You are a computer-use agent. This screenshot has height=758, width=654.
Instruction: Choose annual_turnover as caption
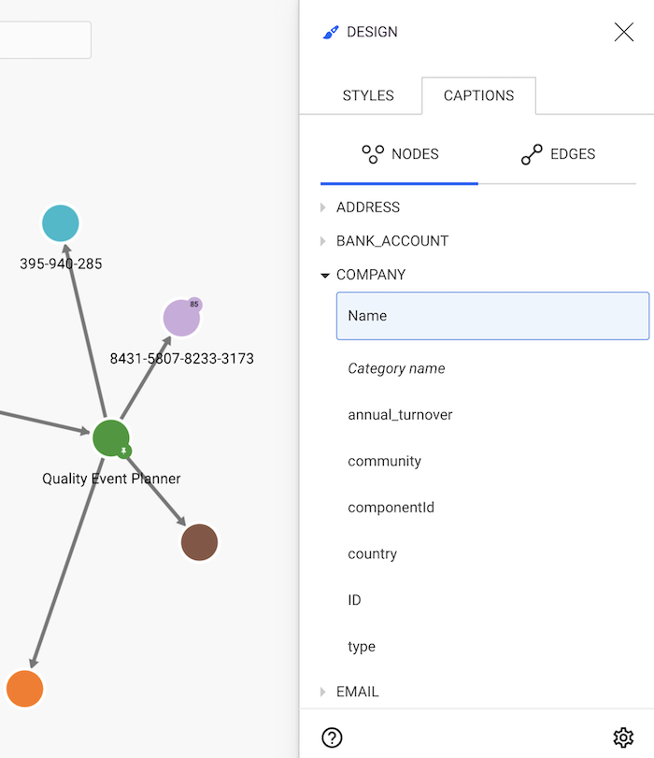pos(400,414)
